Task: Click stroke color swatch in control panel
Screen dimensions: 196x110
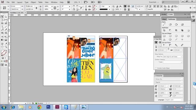Action: 94,9
